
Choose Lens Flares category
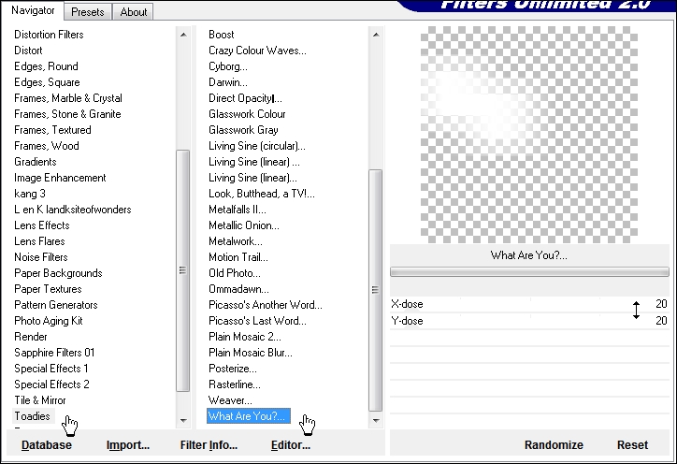click(x=39, y=241)
